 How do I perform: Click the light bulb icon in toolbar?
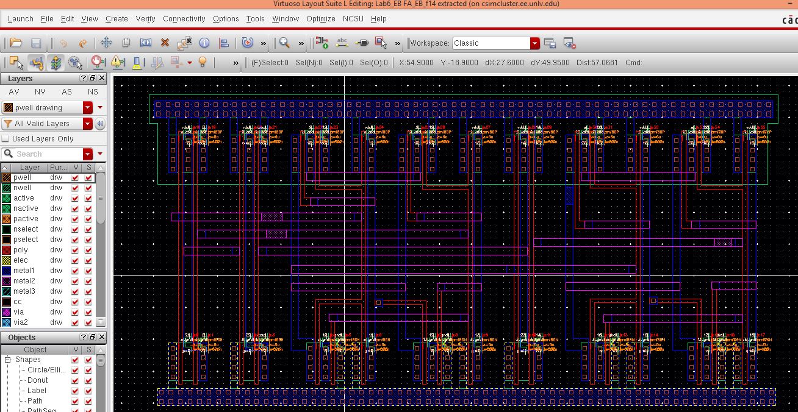(x=203, y=62)
